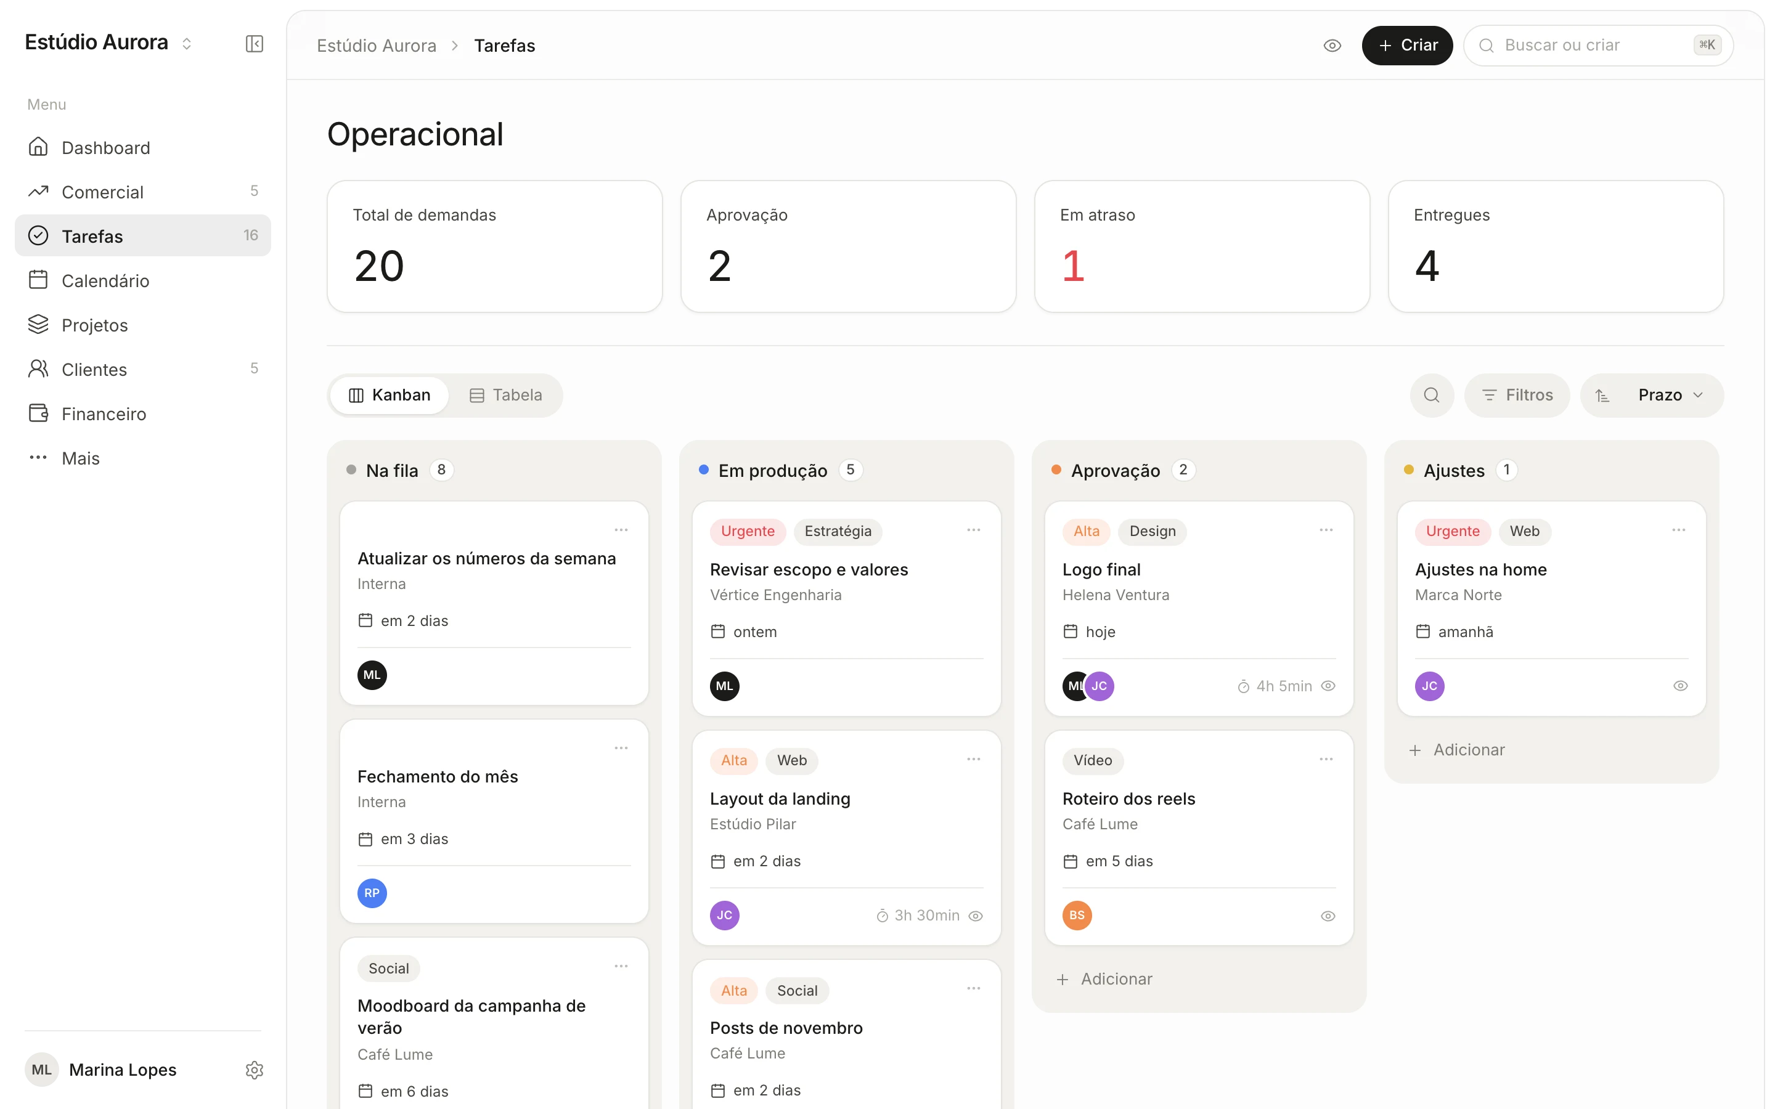This screenshot has width=1775, height=1109.
Task: Click the RP avatar on Fechamento do mês
Action: [x=372, y=893]
